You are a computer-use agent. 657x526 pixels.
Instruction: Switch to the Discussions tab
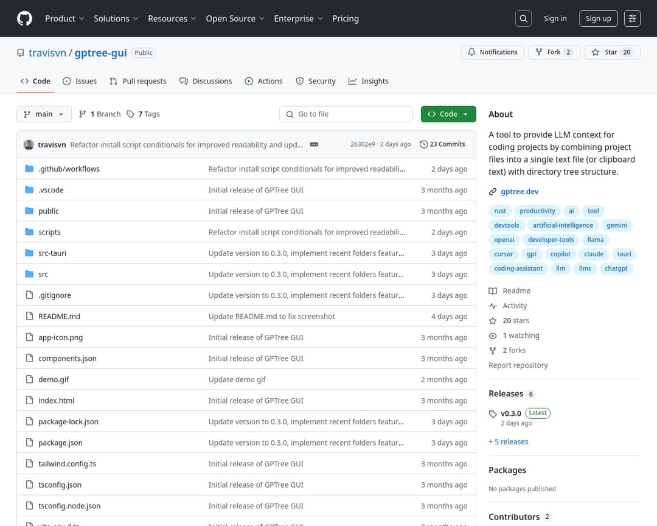(206, 81)
